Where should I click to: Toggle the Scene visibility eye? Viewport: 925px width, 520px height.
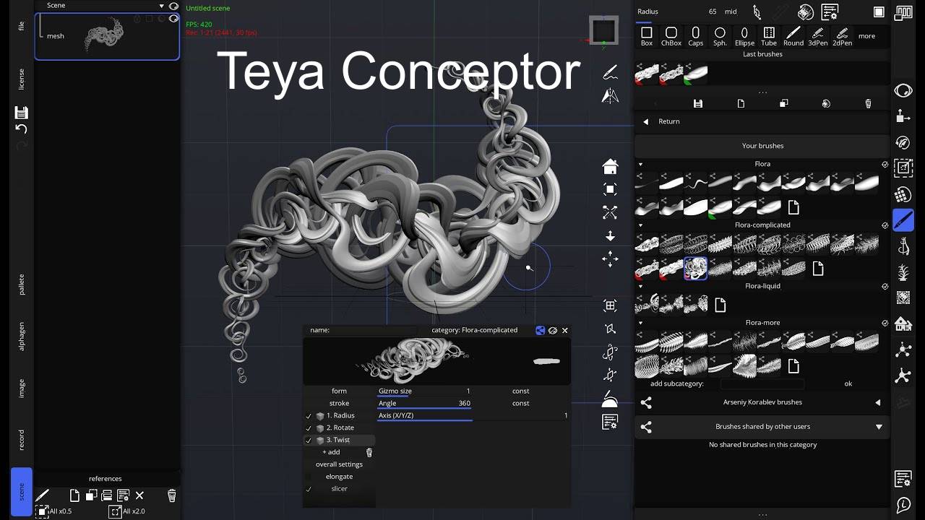coord(173,6)
